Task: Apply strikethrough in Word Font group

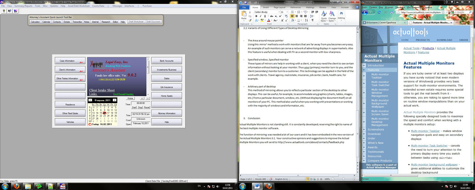Action: pos(271,16)
